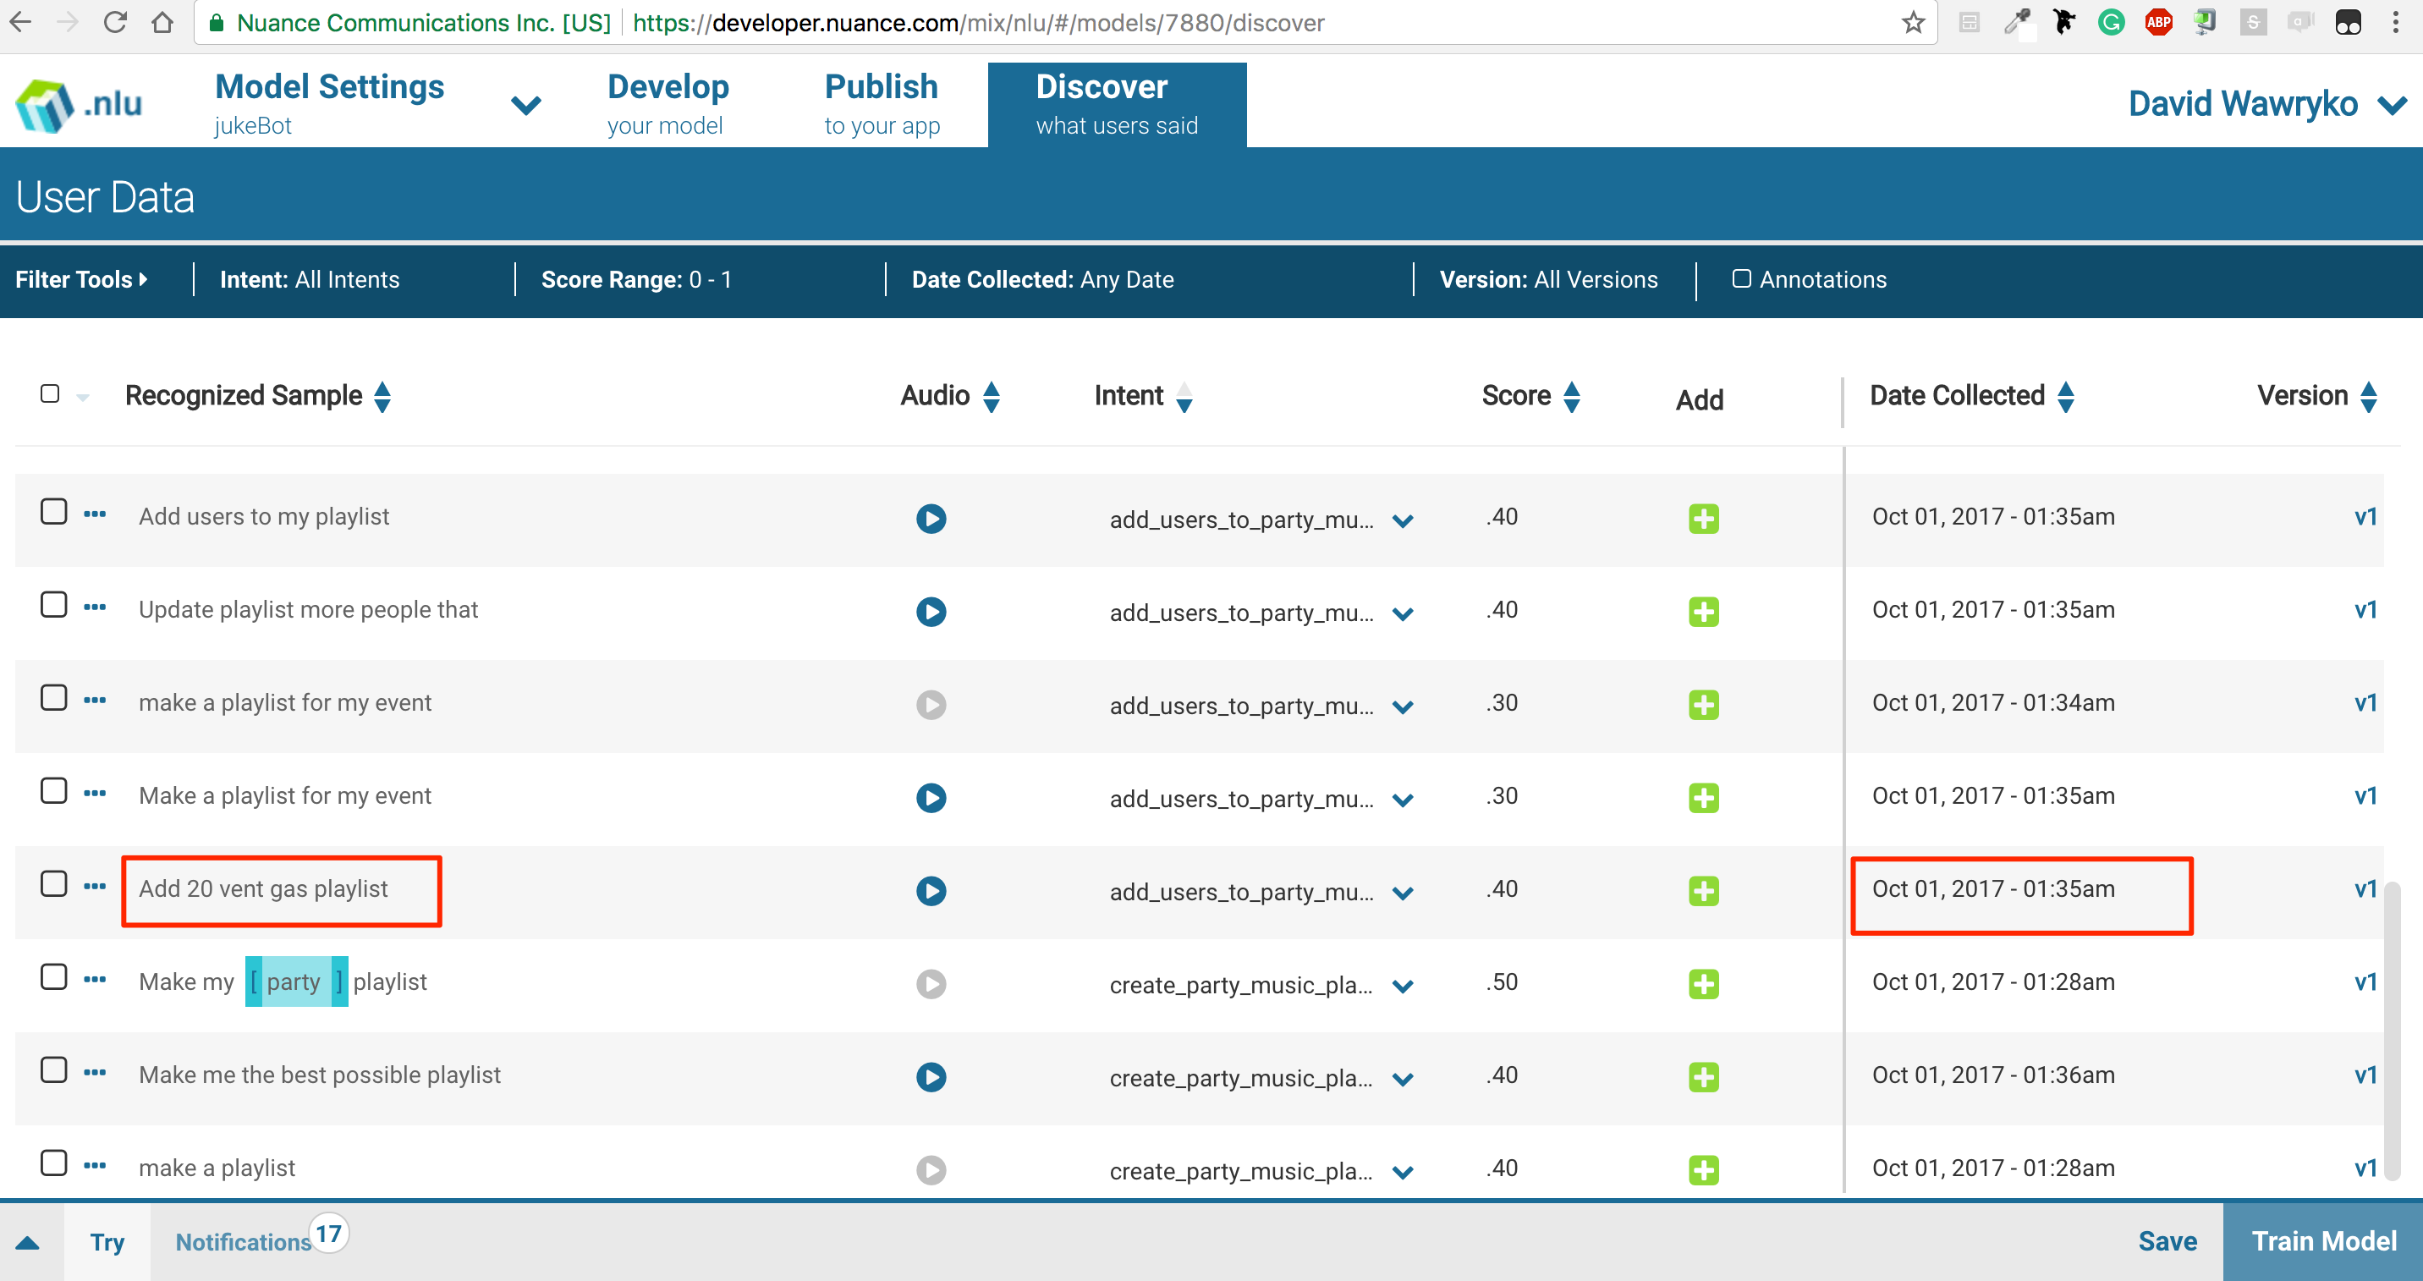Viewport: 2423px width, 1281px height.
Task: Click the browser reload icon
Action: click(115, 23)
